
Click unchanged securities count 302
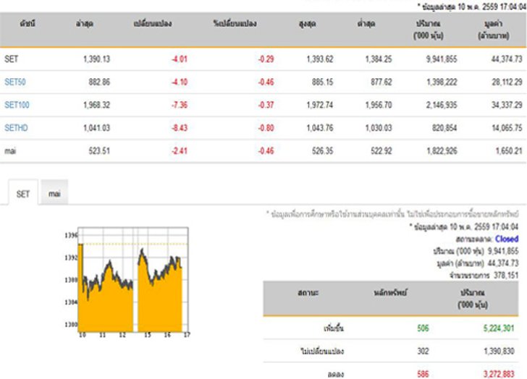423,351
